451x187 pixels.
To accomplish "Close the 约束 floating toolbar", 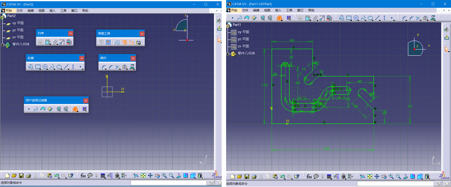I will (x=70, y=33).
